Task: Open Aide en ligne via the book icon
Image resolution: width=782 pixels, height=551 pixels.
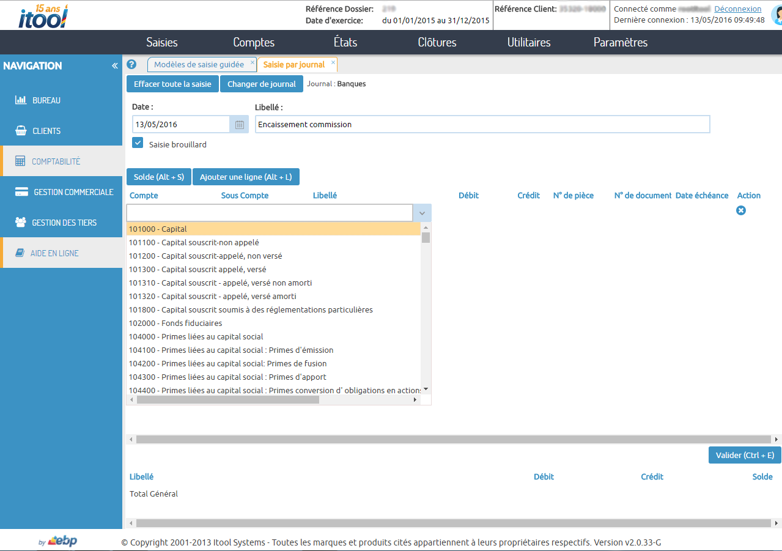Action: point(20,253)
